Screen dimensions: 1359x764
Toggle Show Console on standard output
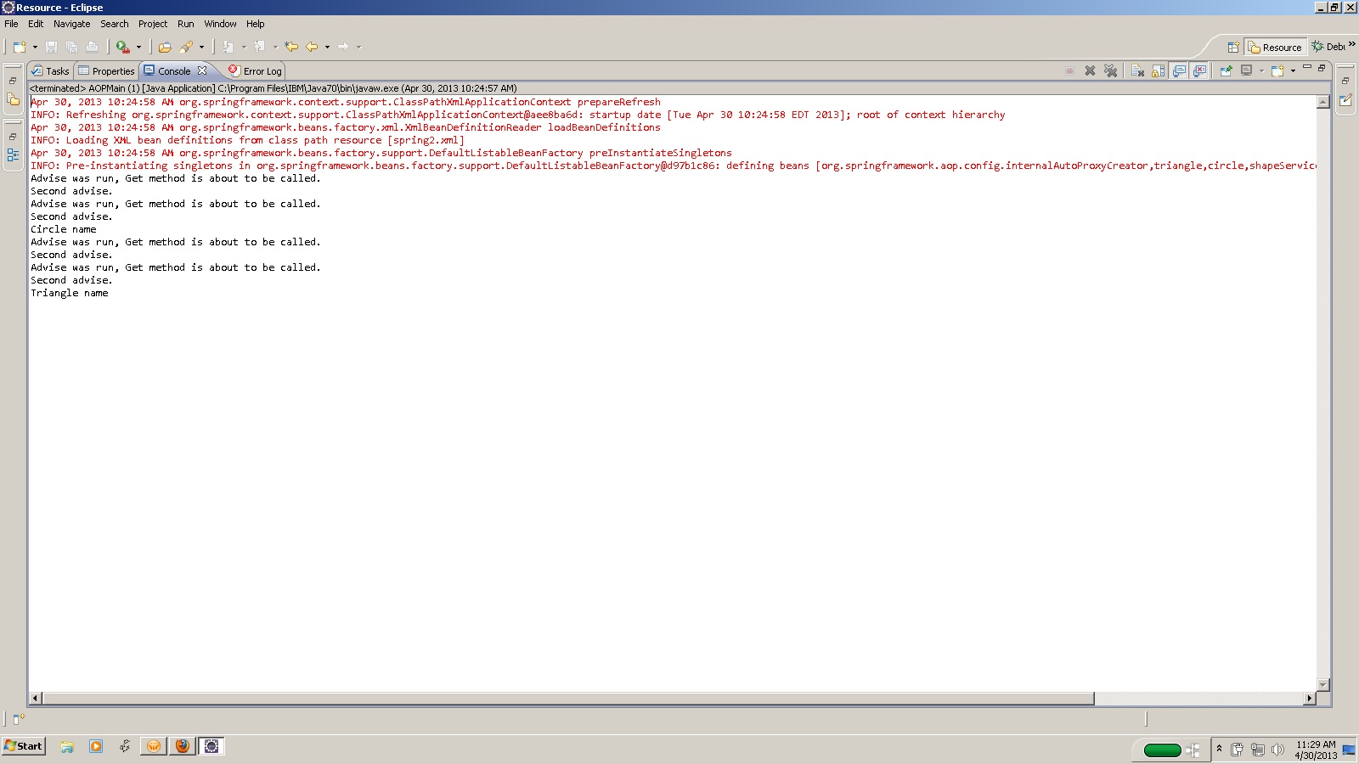[x=1179, y=71]
